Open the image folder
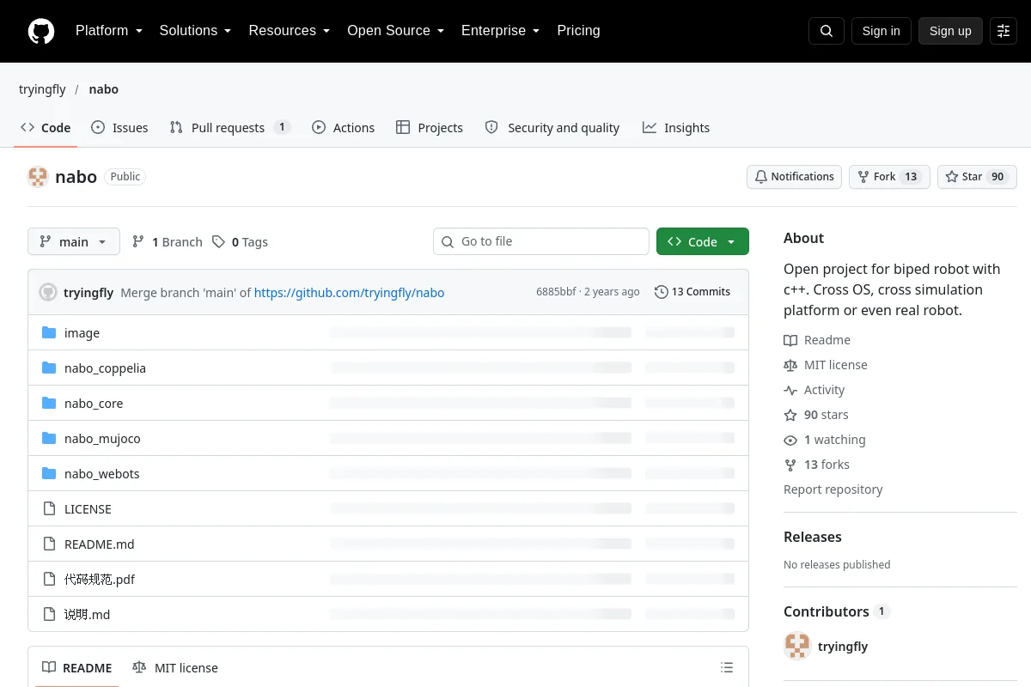The width and height of the screenshot is (1031, 687). (82, 333)
